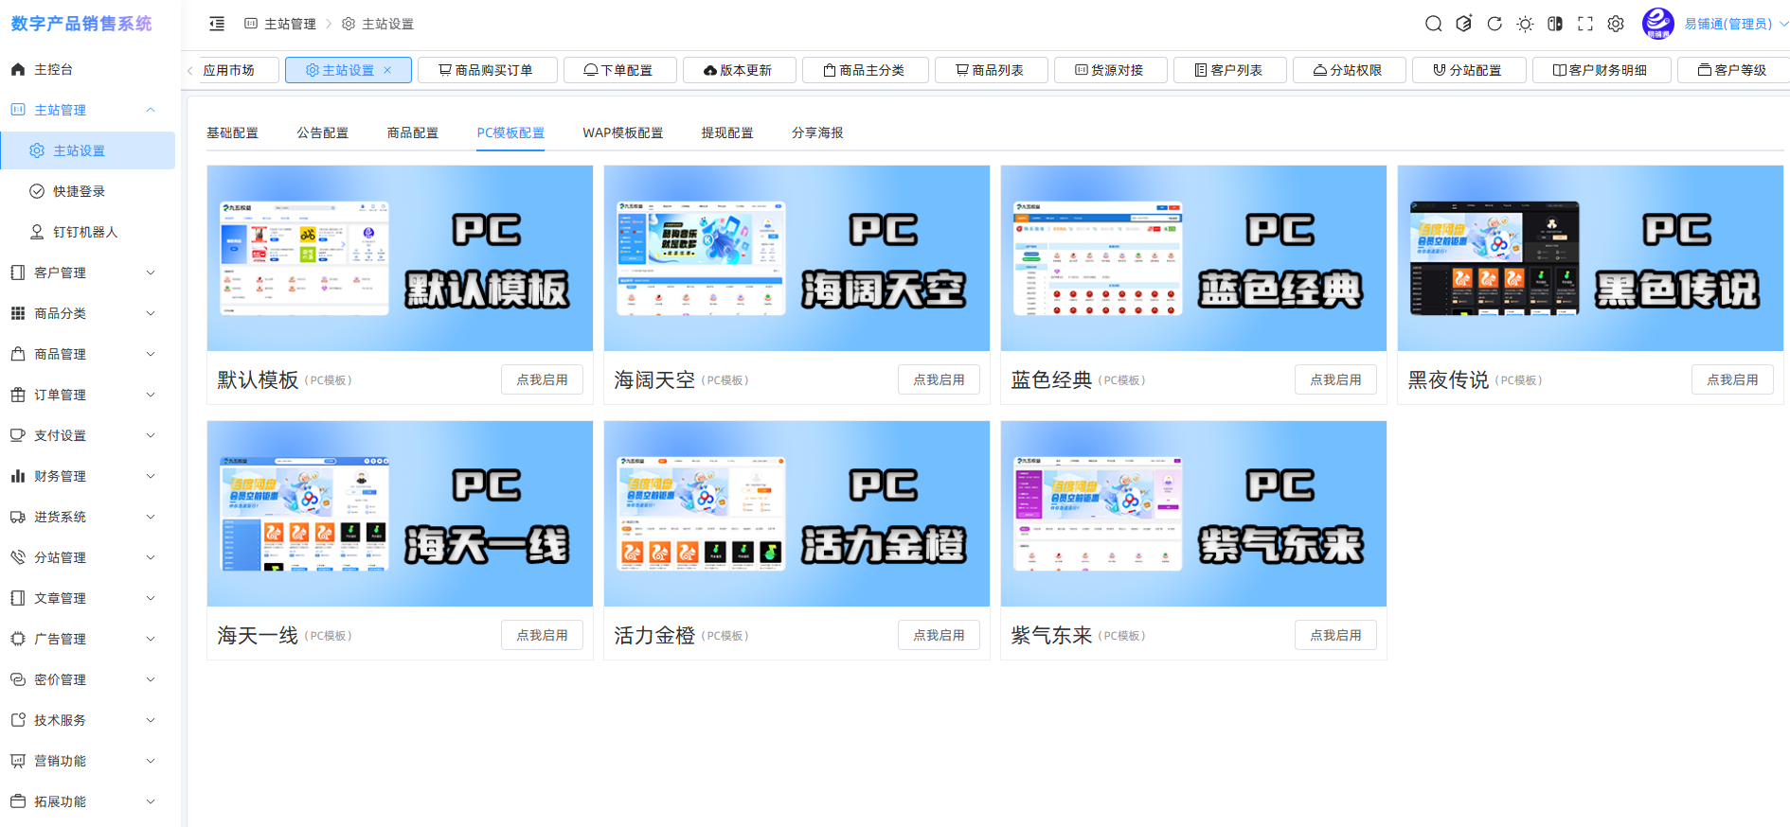The width and height of the screenshot is (1790, 827).
Task: Enable the 蓝色经典 template
Action: point(1335,379)
